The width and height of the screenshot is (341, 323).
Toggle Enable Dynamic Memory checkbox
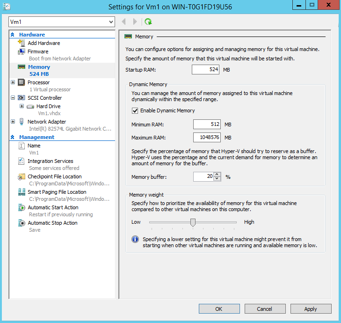coord(135,111)
